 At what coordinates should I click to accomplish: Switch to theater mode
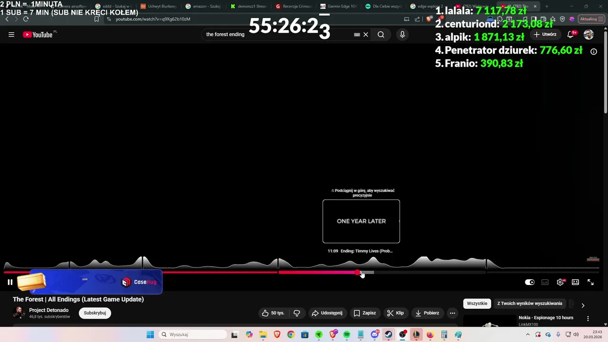[x=575, y=282]
